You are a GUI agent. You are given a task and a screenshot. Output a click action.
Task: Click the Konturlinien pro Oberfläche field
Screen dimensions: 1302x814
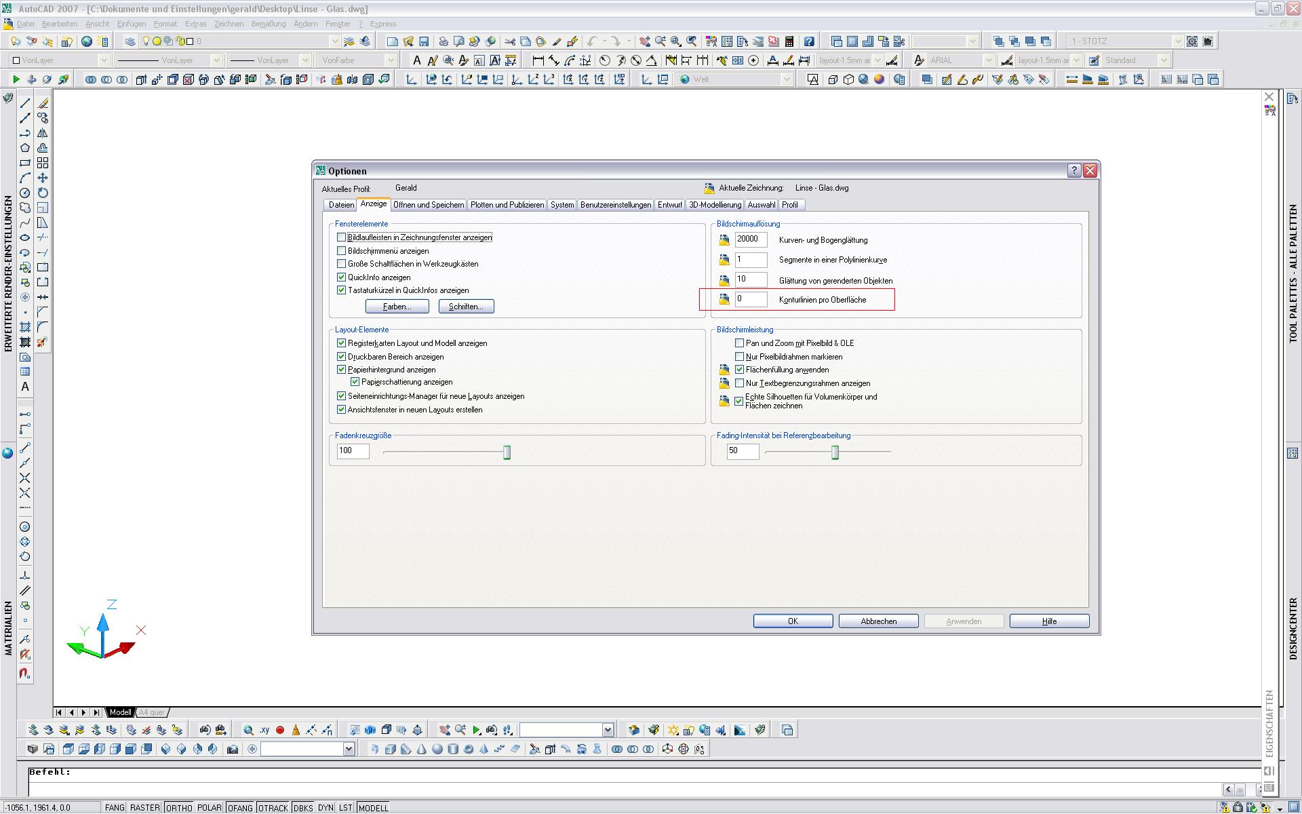tap(751, 299)
